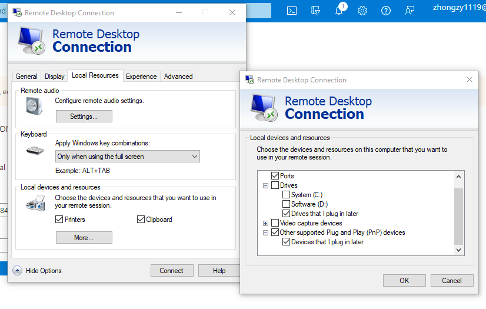Close the main Remote Desktop Connection window
Image resolution: width=486 pixels, height=309 pixels.
tap(232, 13)
